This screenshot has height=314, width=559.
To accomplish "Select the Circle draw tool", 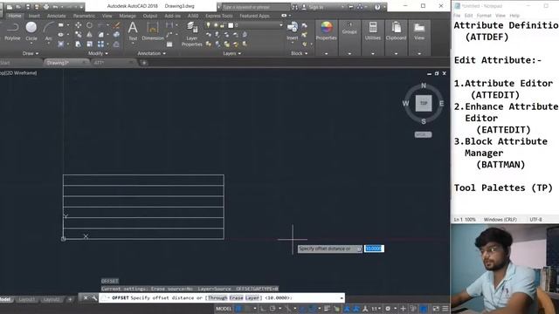I will (31, 31).
